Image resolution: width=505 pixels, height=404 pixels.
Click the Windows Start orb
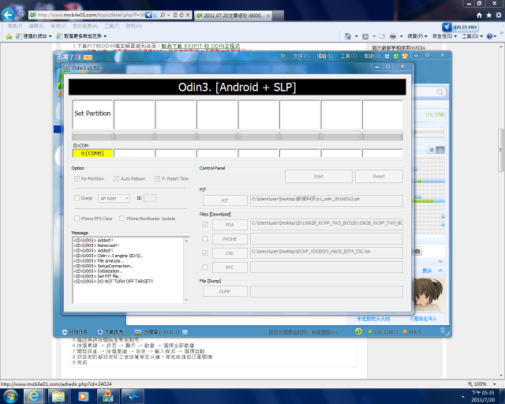10,396
